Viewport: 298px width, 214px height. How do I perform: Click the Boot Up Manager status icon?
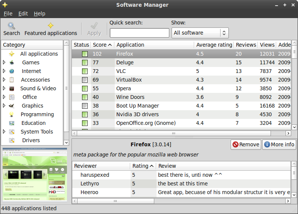85,106
